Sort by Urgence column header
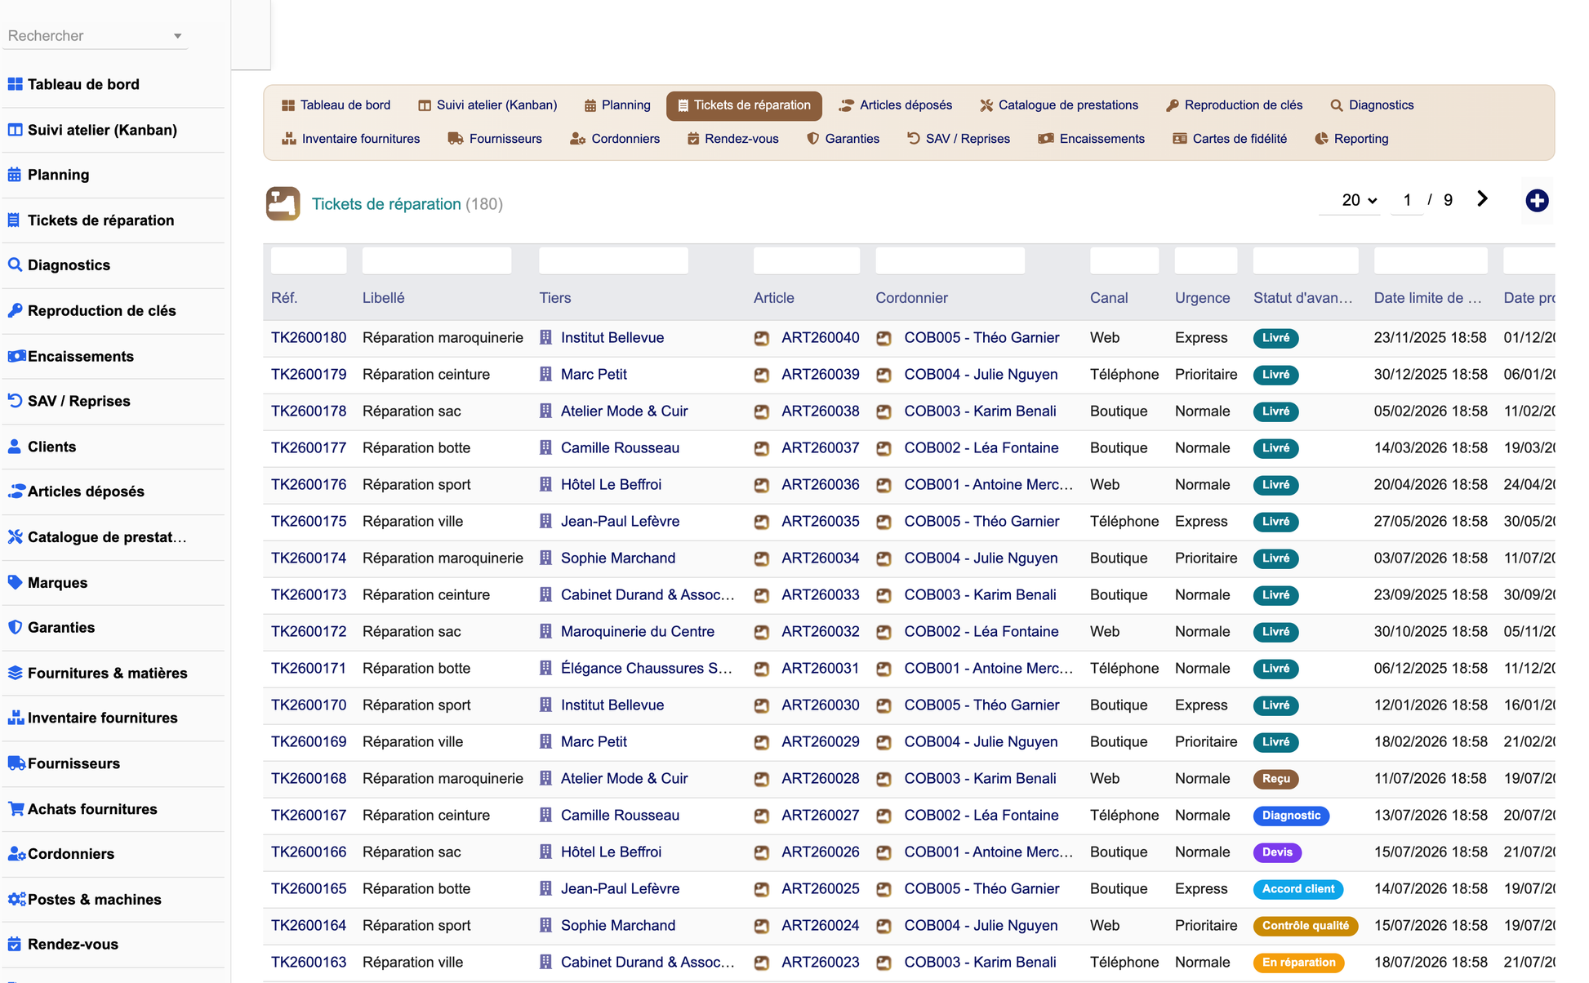1589x983 pixels. (1202, 298)
